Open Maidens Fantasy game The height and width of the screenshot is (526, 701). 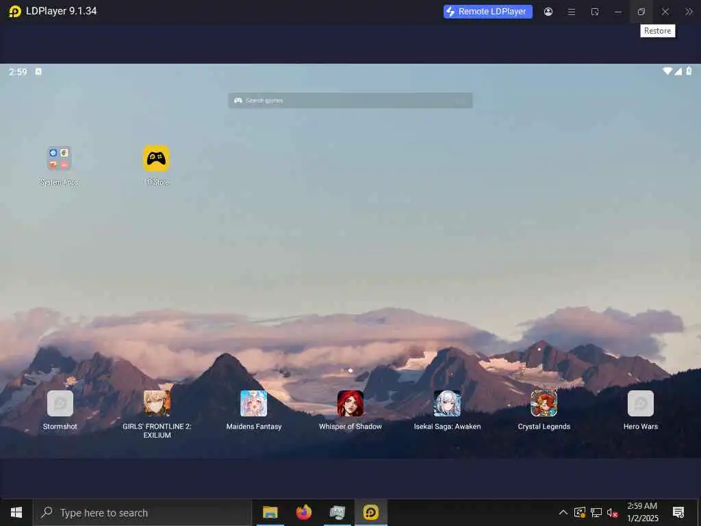click(253, 403)
